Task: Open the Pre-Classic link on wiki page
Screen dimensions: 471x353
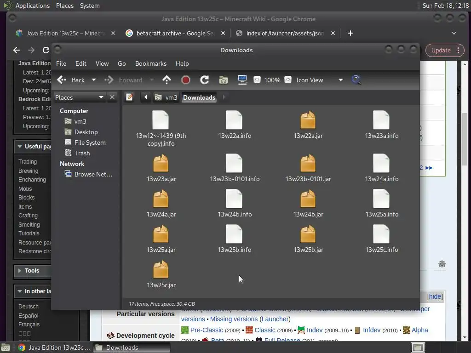Action: pos(207,330)
